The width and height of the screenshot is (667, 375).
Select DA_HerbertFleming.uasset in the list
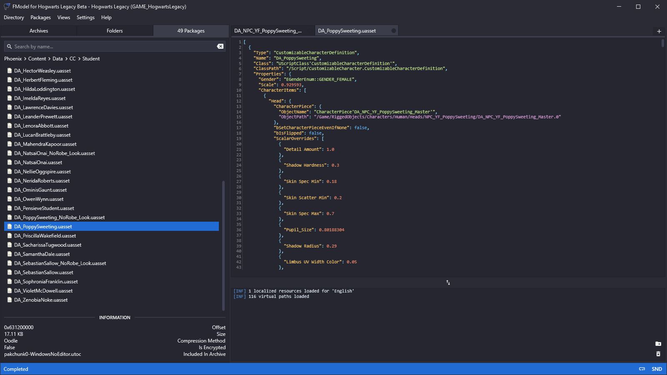point(111,80)
